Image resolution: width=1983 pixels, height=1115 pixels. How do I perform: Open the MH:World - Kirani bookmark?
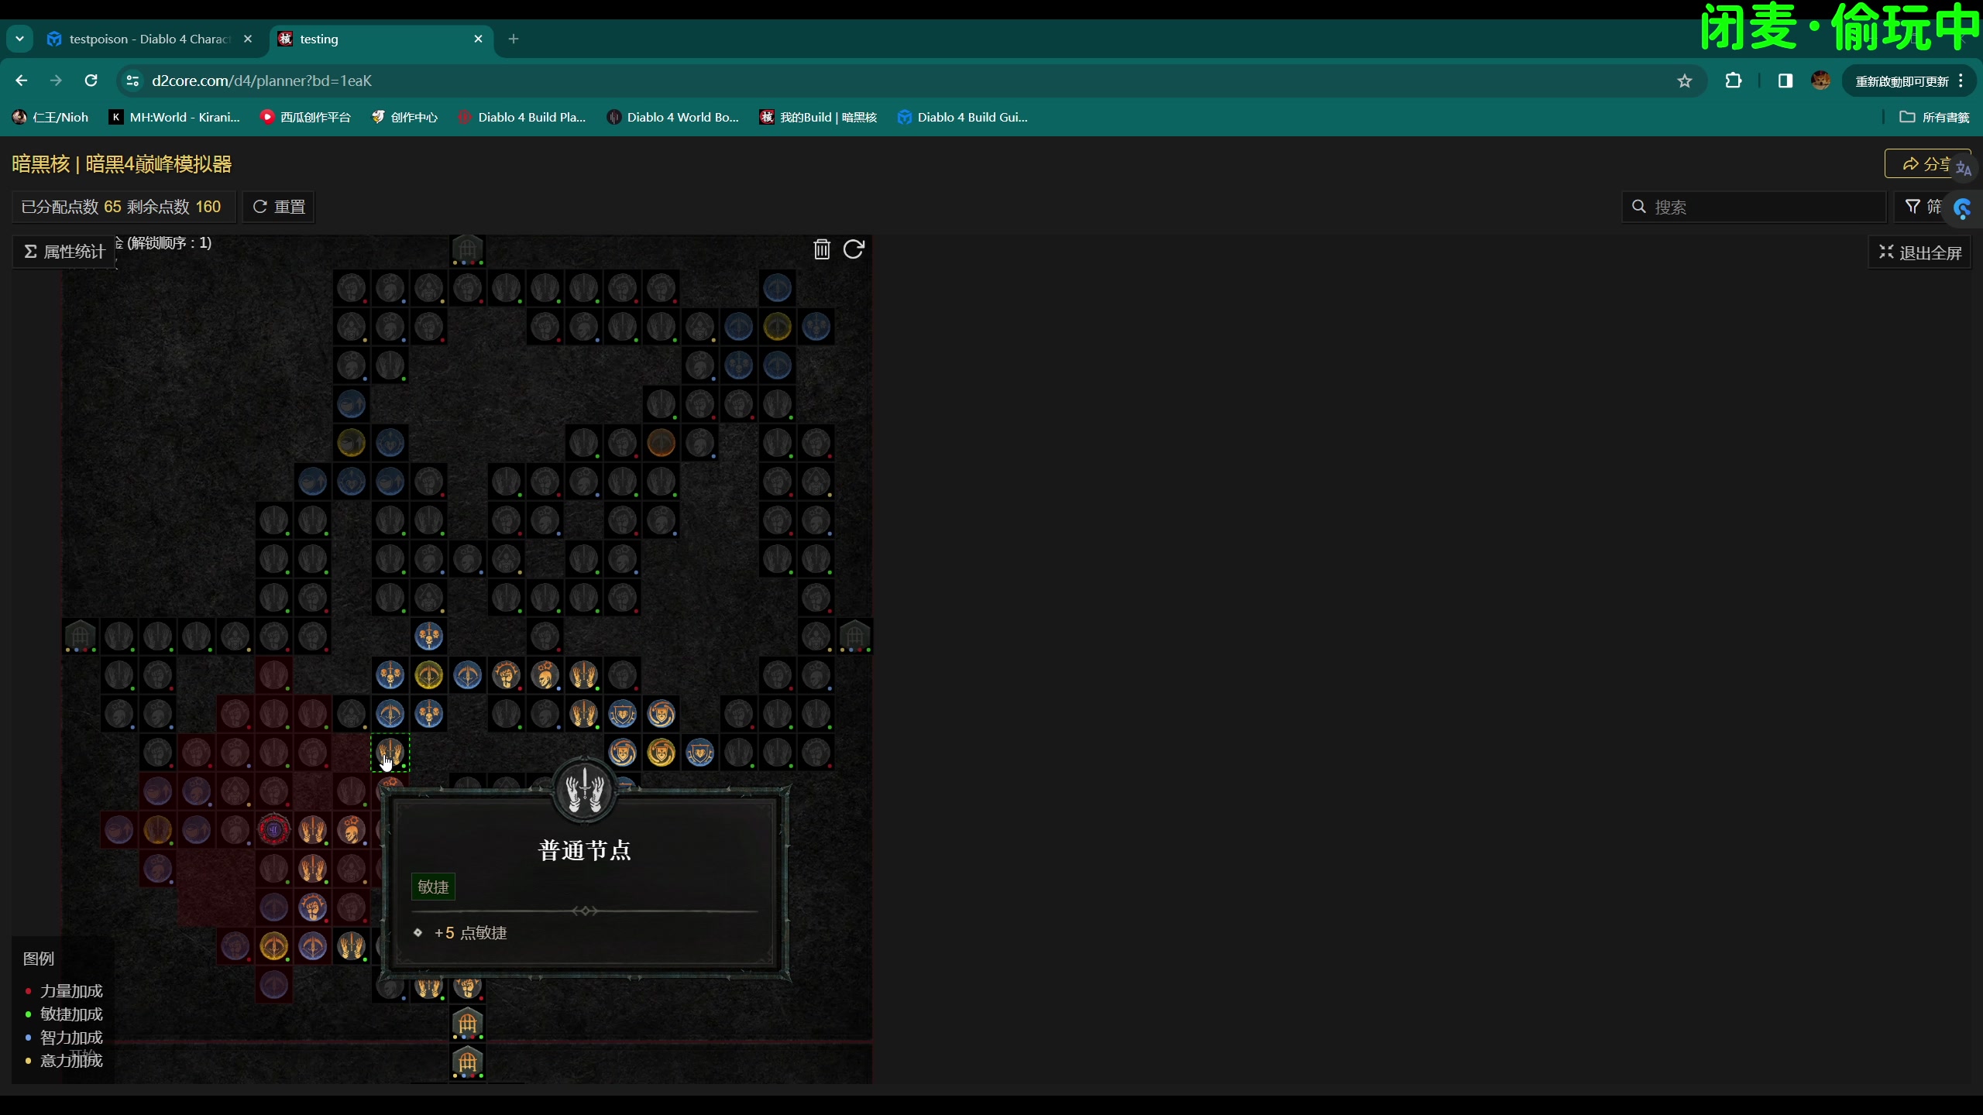click(174, 117)
